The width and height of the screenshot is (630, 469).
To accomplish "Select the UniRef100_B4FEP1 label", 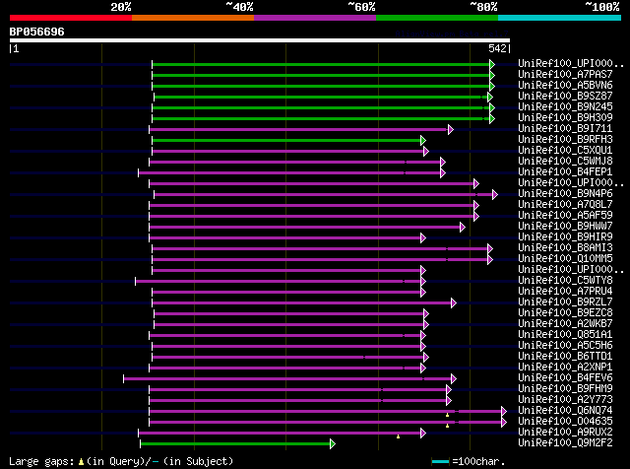I will (x=565, y=172).
